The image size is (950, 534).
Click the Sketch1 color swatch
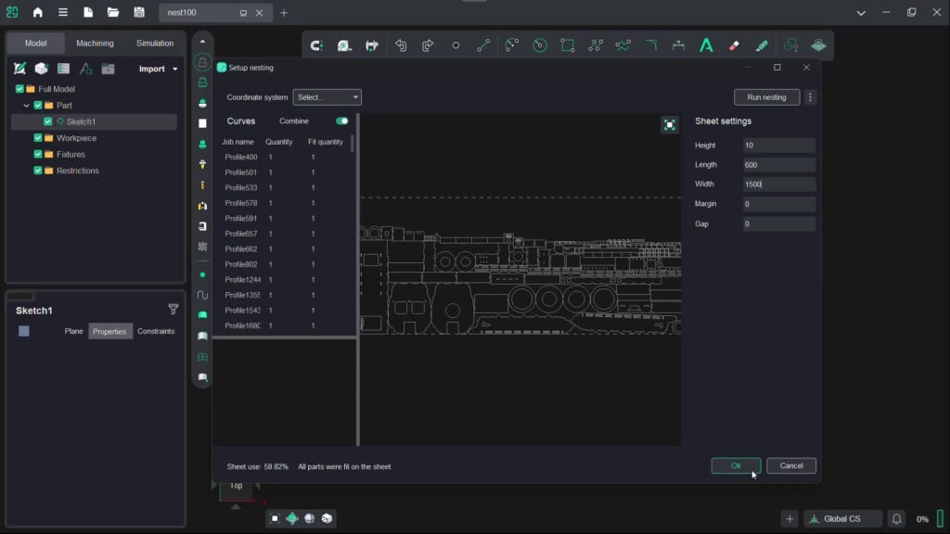(x=23, y=331)
